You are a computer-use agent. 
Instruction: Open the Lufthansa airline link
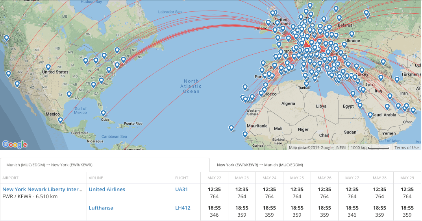tap(101, 208)
